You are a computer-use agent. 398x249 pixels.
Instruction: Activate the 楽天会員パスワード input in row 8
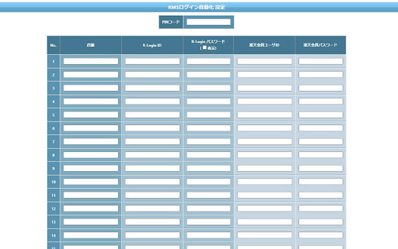click(321, 155)
